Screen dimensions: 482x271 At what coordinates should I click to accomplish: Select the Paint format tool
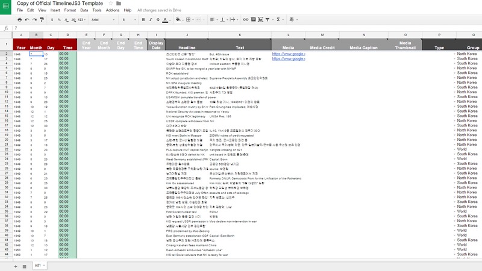(42, 20)
